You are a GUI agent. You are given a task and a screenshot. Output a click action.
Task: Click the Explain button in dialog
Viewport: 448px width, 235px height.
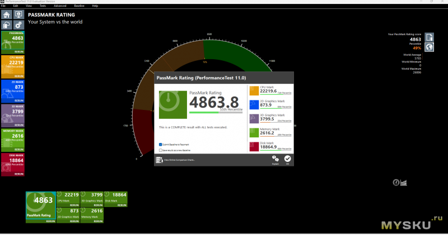coord(275,160)
